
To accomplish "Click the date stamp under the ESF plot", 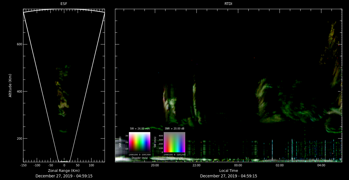I will coord(64,176).
